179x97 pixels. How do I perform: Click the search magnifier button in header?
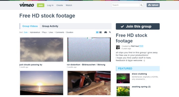(141, 5)
